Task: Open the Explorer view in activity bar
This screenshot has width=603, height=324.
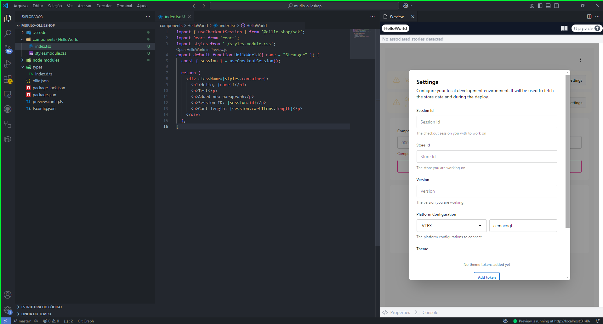Action: point(8,19)
